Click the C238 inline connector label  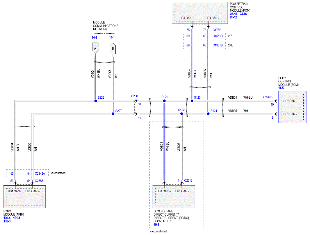pos(135,96)
